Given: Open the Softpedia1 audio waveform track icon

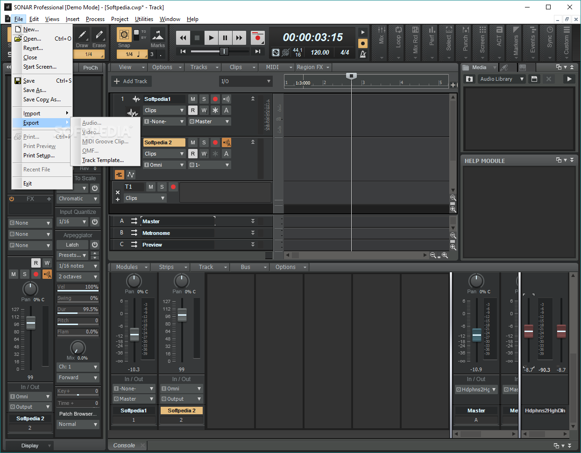Looking at the screenshot, I should [x=136, y=99].
